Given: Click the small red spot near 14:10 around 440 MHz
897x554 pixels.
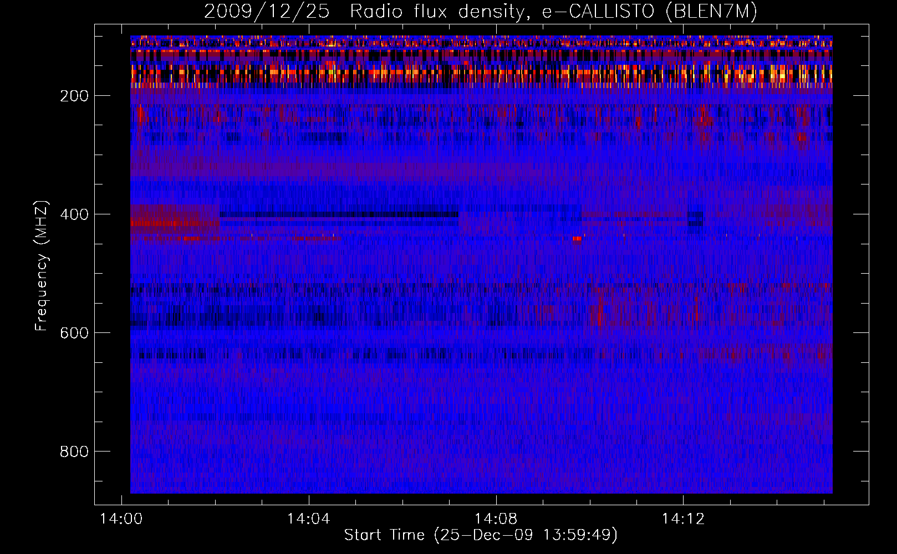Looking at the screenshot, I should [578, 239].
